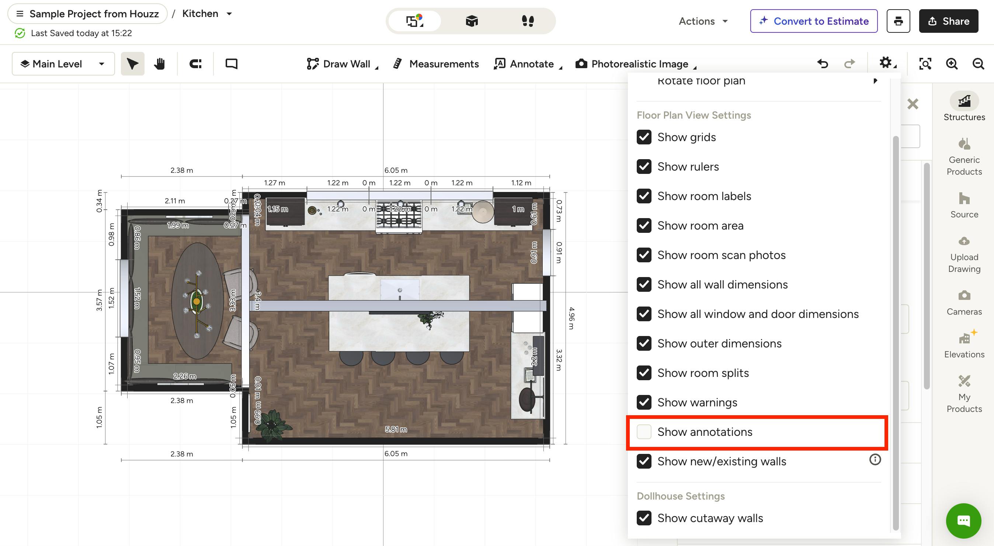Undo the last action
The width and height of the screenshot is (994, 546).
click(823, 64)
